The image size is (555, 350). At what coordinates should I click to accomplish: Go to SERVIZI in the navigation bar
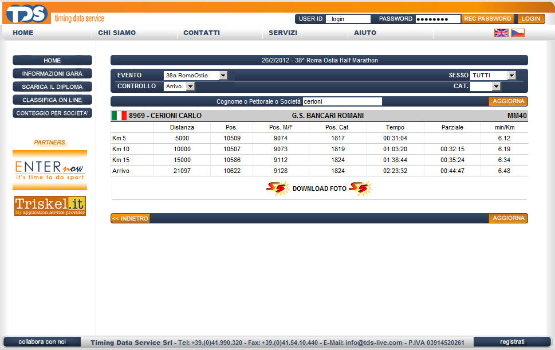[283, 33]
